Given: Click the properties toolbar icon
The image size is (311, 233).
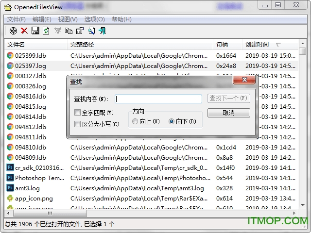Looking at the screenshot, I should coord(80,31).
